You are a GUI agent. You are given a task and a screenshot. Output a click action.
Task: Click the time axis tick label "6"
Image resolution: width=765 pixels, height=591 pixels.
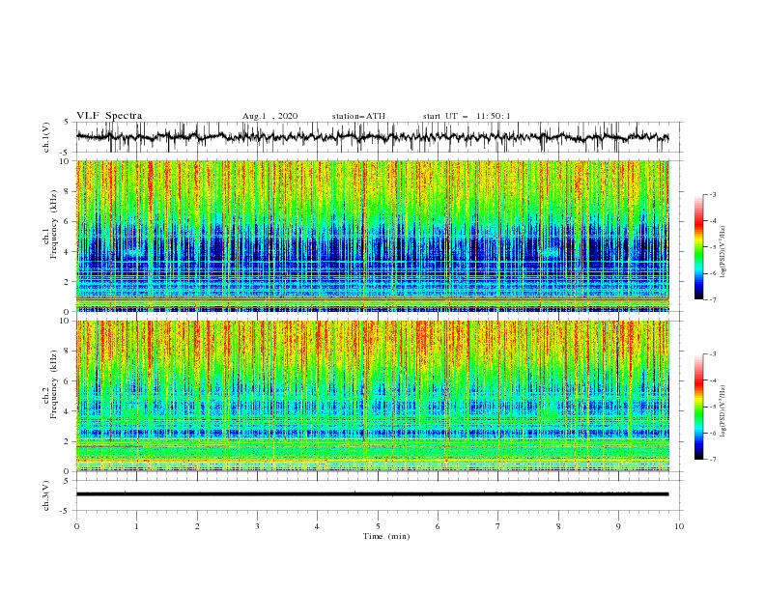click(438, 526)
